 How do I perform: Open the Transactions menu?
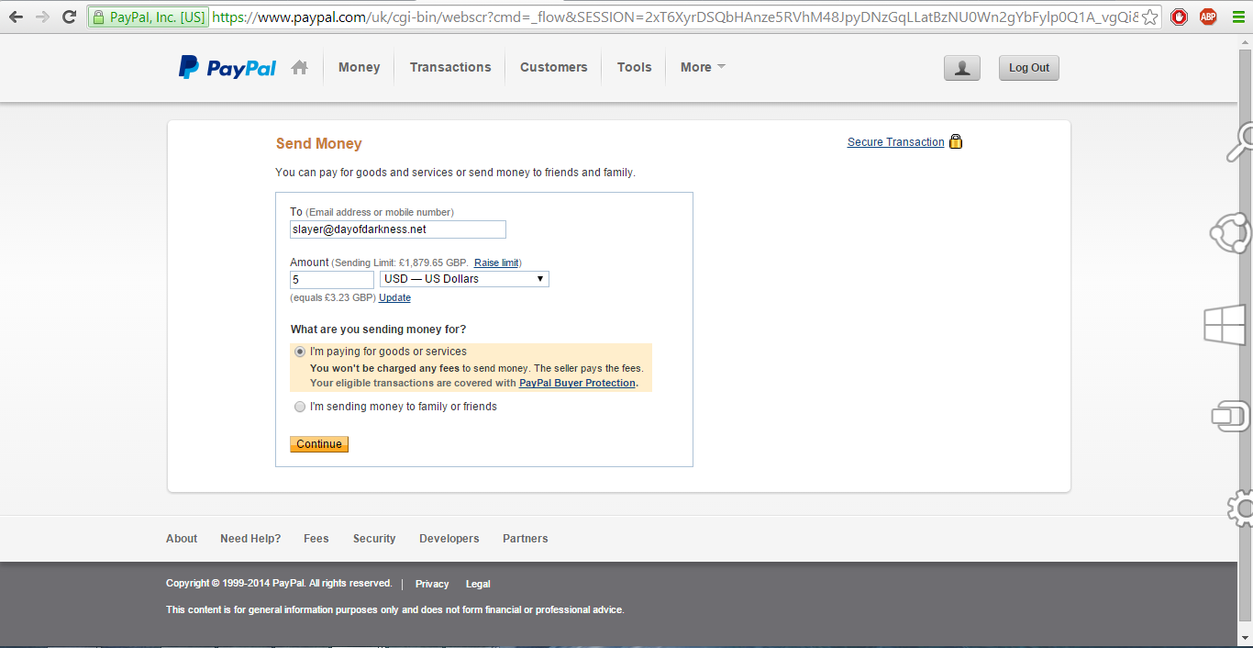[x=450, y=67]
